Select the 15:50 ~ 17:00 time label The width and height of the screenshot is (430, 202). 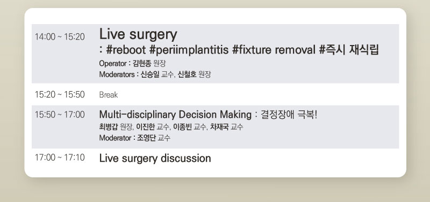(x=60, y=115)
